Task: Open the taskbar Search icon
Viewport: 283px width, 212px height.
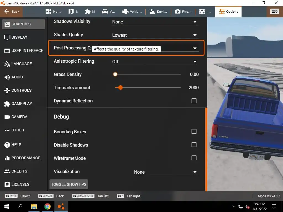Action: click(20, 206)
